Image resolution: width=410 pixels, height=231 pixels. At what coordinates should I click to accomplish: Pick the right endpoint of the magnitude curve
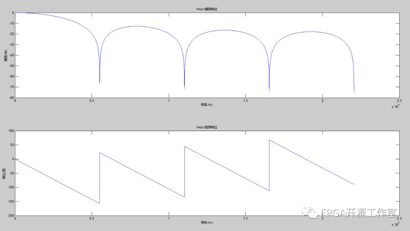point(354,91)
